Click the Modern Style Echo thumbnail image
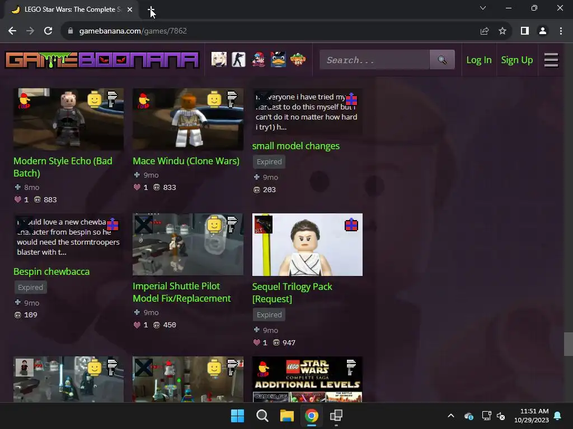Image resolution: width=573 pixels, height=429 pixels. point(68,119)
